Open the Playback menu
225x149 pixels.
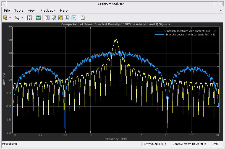48,11
